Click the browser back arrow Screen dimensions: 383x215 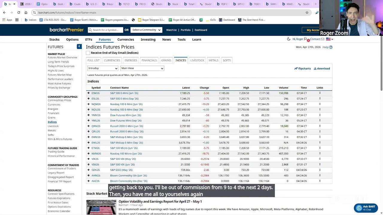[4, 13]
